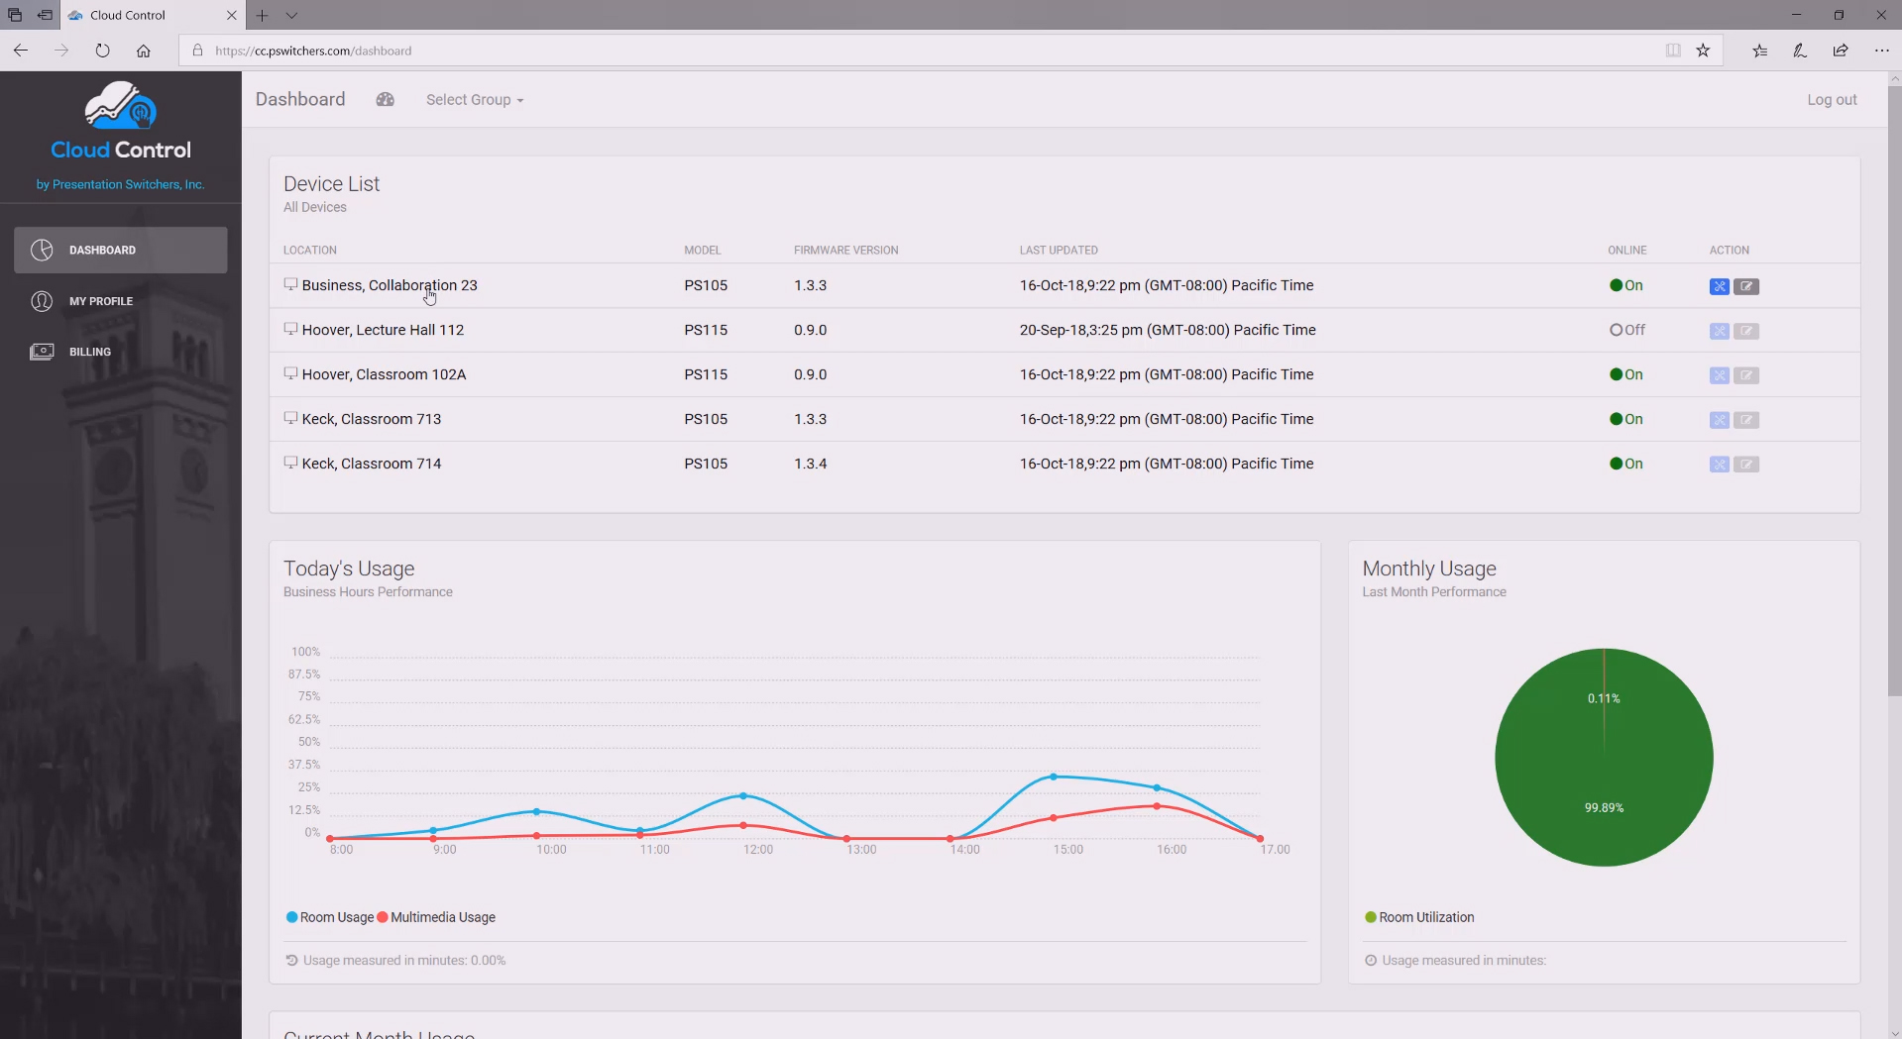Go to browser Home page
The height and width of the screenshot is (1039, 1902).
coord(144,51)
